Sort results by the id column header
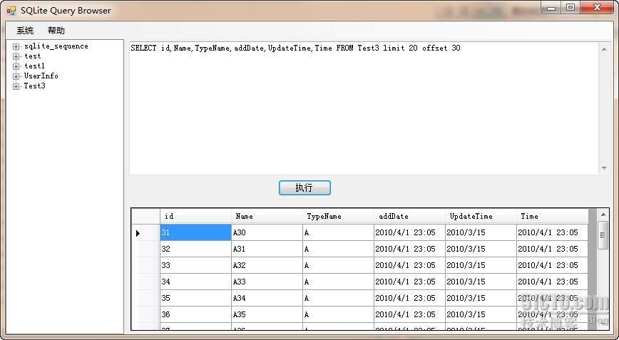619x340 pixels. (x=195, y=216)
